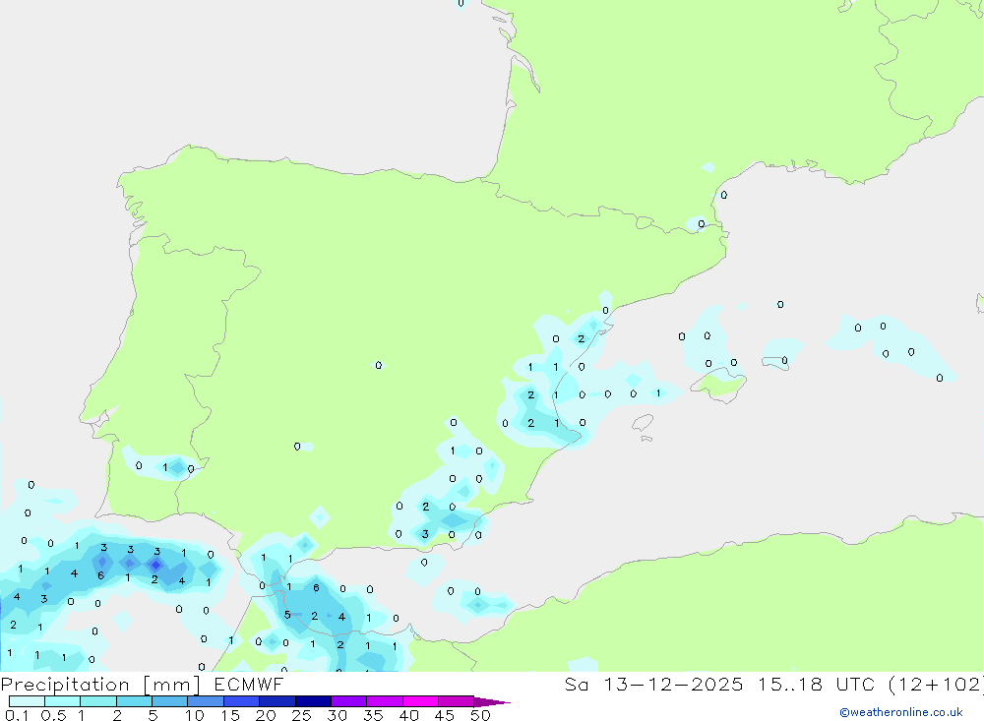Pick the 0.5–1 mm legend color

pos(62,701)
